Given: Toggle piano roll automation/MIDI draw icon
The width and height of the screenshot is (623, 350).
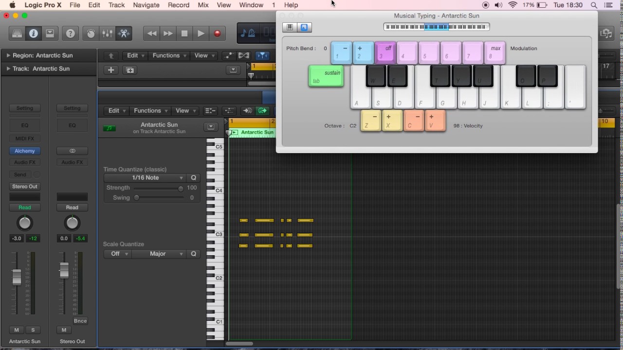Looking at the screenshot, I should point(229,111).
